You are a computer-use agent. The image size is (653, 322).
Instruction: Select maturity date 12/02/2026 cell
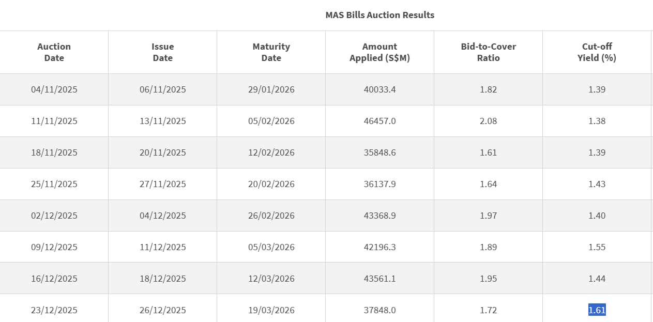point(271,152)
